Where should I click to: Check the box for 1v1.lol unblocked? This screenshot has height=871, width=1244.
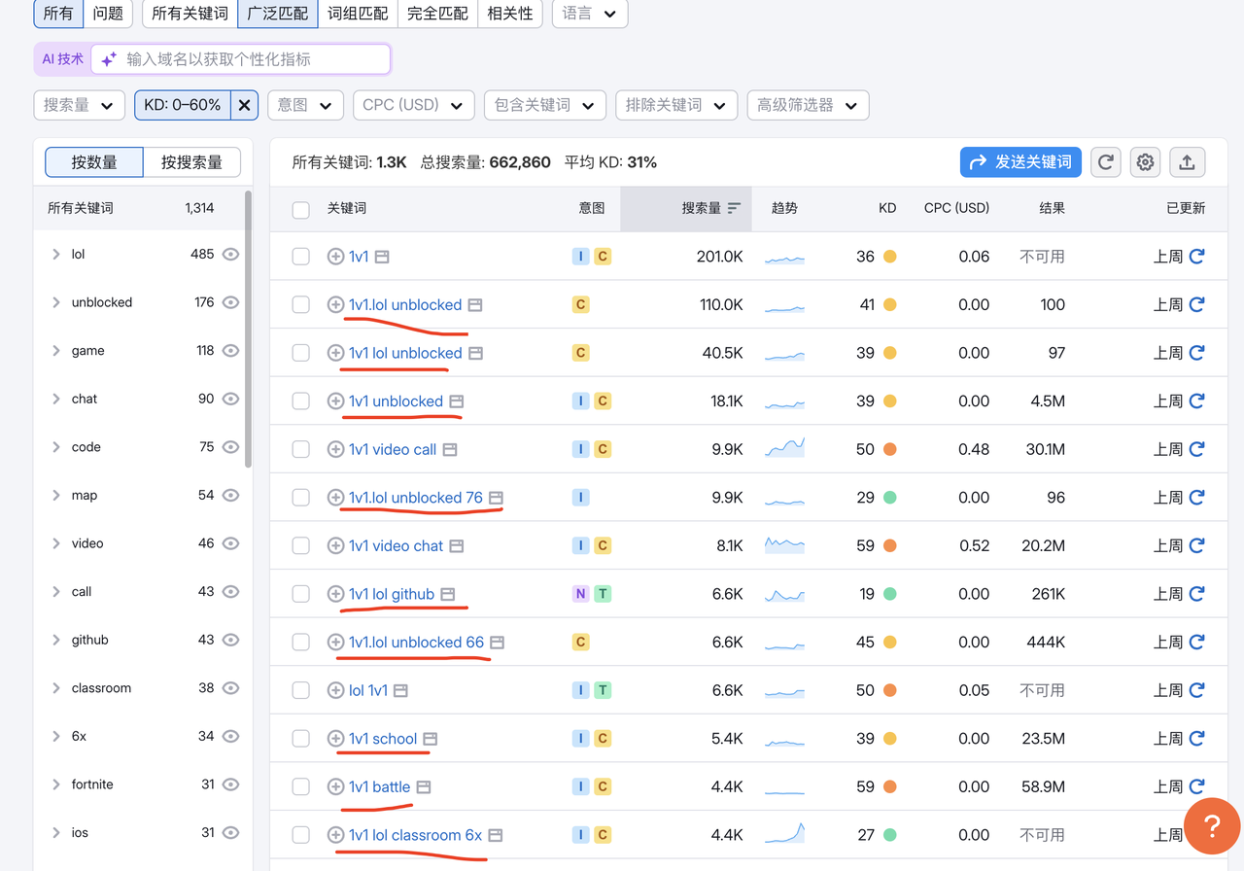click(301, 305)
